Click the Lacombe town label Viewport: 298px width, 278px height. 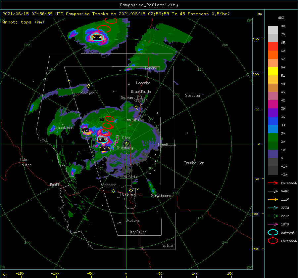pyautogui.click(x=143, y=83)
